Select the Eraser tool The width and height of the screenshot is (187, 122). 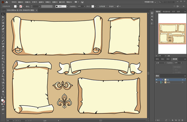pyautogui.click(x=3, y=47)
